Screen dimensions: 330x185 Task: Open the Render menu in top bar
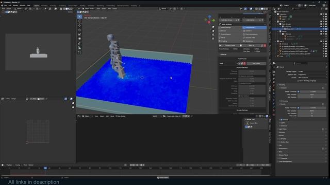point(15,6)
